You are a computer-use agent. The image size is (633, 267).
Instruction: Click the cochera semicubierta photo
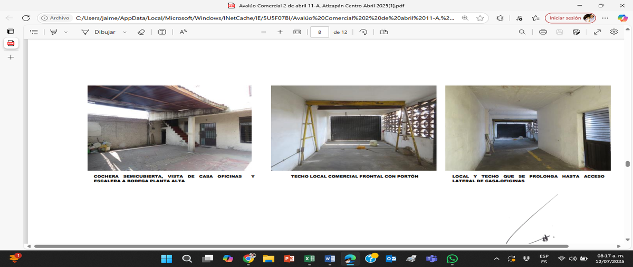(x=169, y=128)
